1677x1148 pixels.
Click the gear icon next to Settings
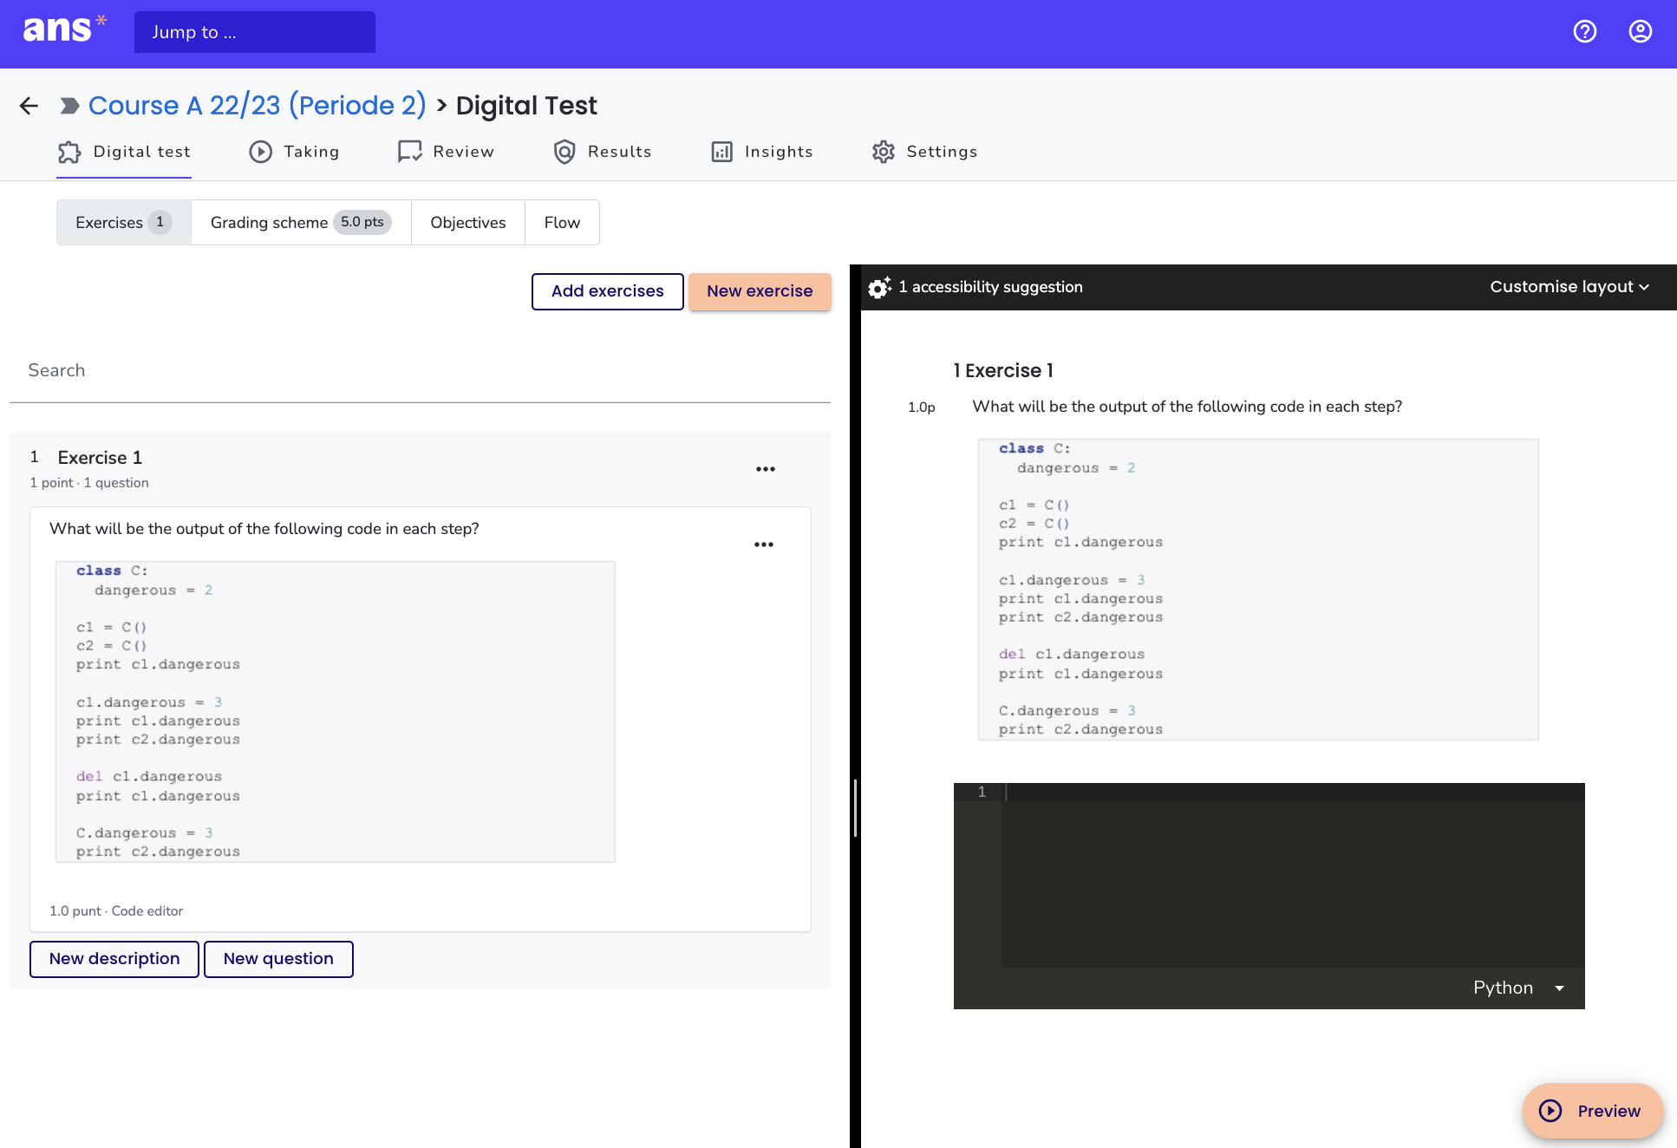(x=883, y=152)
